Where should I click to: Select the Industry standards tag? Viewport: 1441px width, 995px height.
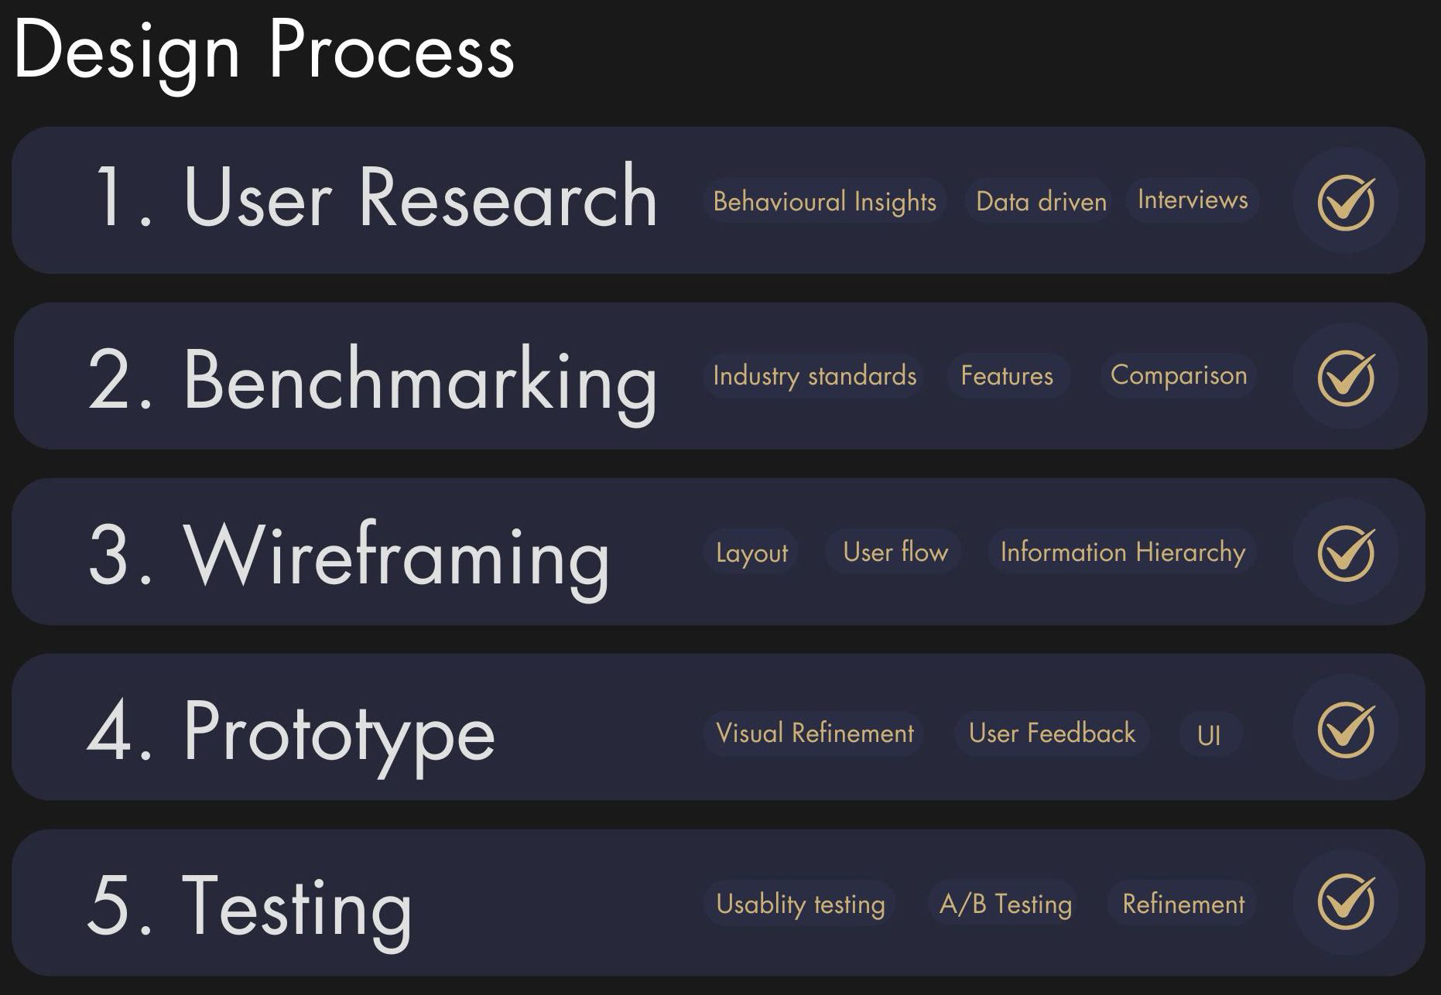pos(814,376)
